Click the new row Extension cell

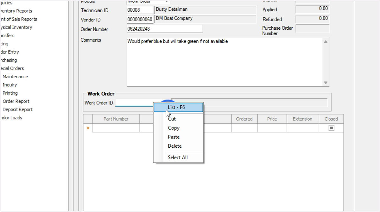302,128
